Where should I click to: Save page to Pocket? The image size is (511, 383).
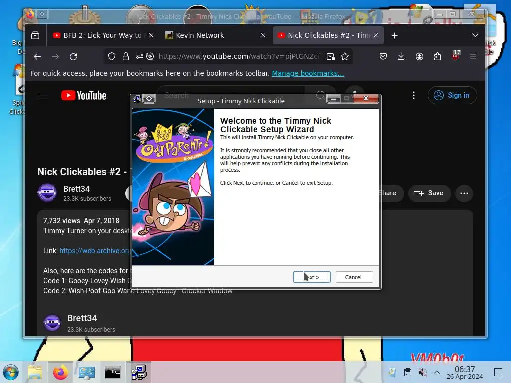[383, 57]
